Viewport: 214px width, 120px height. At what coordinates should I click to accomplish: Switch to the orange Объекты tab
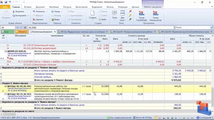pos(21,32)
